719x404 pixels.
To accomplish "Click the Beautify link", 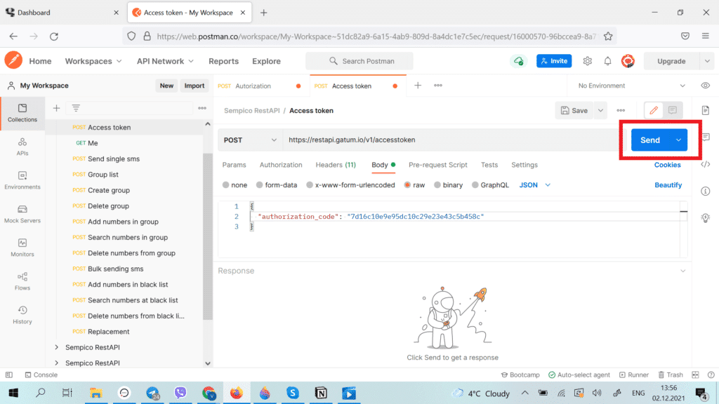I will pos(668,185).
